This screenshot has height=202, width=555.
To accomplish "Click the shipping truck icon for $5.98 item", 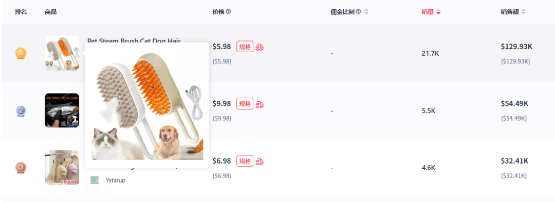I will pyautogui.click(x=260, y=47).
